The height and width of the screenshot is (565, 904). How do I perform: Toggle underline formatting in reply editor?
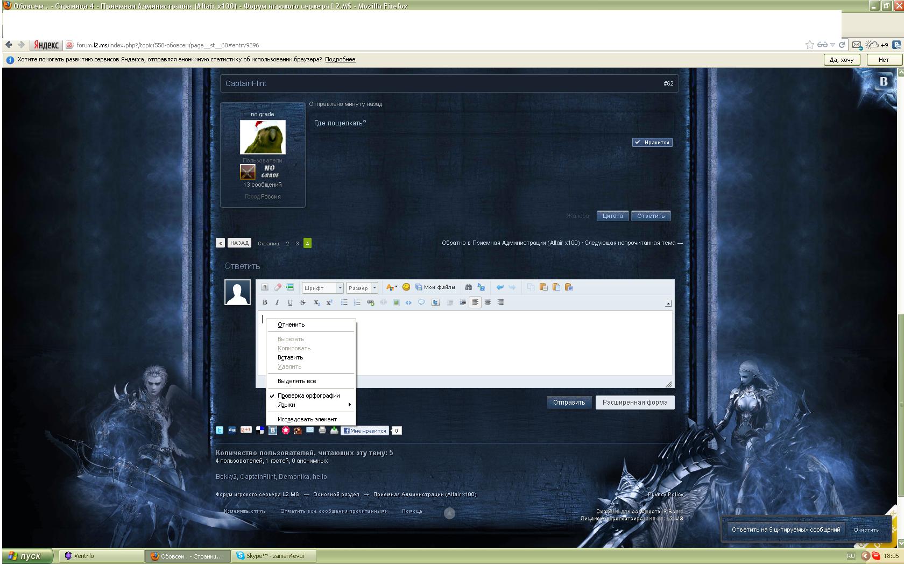click(290, 302)
